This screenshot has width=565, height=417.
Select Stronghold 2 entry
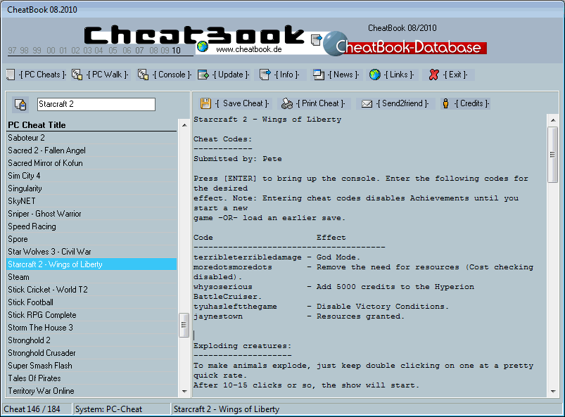pyautogui.click(x=92, y=340)
